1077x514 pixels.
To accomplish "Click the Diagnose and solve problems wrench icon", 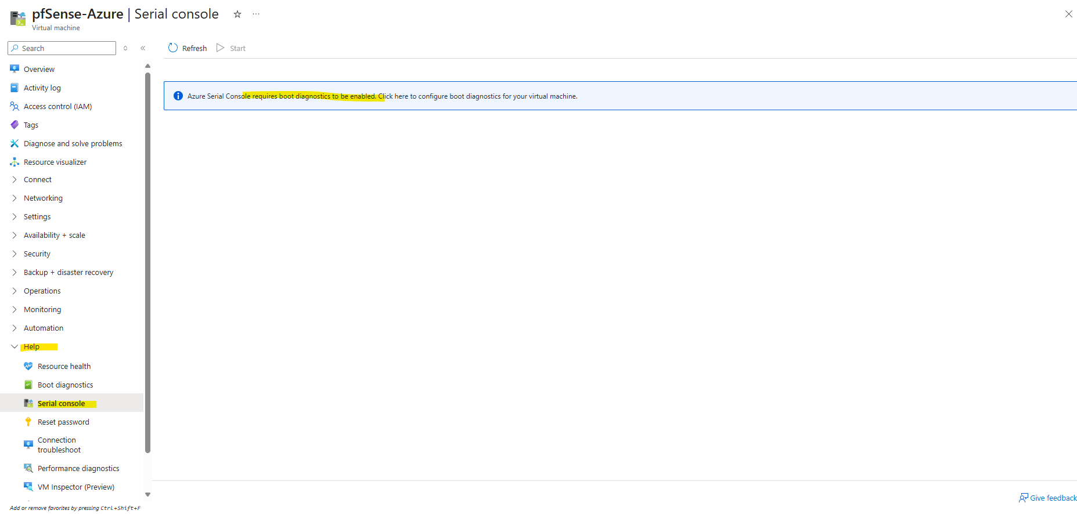I will pos(15,143).
